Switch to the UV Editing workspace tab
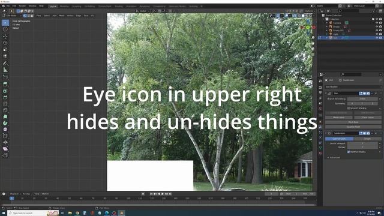The width and height of the screenshot is (384, 216). pos(89,7)
